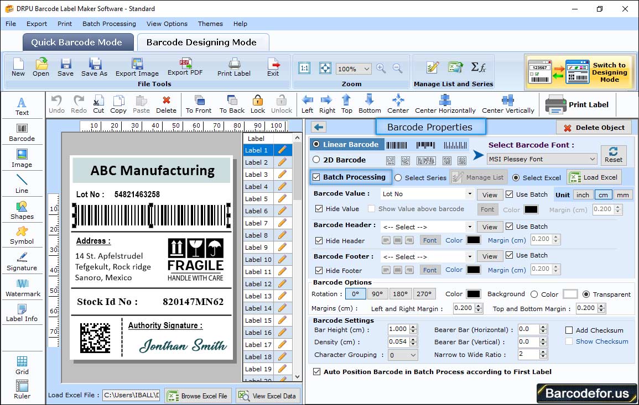This screenshot has height=405, width=639.
Task: Click View Excel Data button
Action: pos(268,396)
